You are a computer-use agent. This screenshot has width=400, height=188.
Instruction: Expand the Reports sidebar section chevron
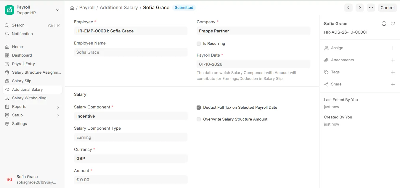click(58, 107)
